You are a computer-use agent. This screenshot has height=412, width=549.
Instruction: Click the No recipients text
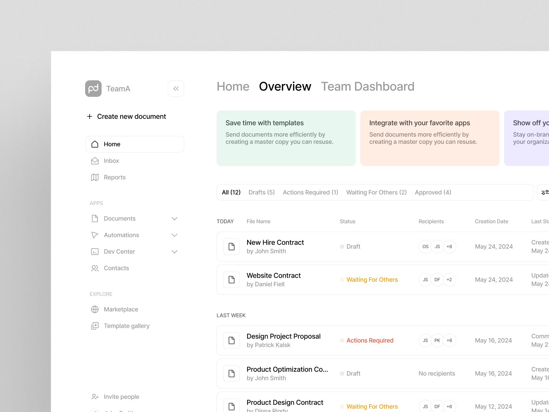[x=437, y=374]
